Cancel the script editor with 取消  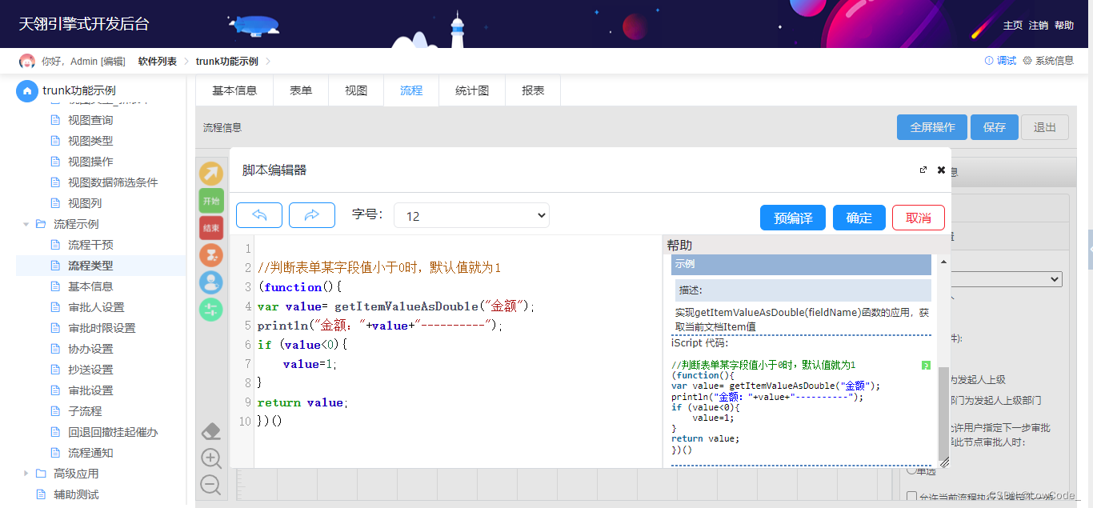click(919, 218)
